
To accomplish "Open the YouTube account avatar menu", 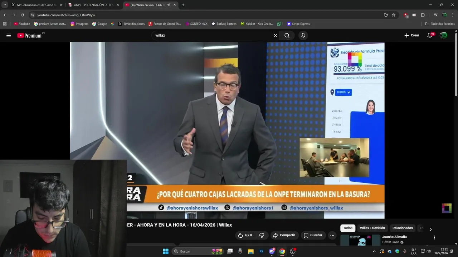I will (444, 35).
